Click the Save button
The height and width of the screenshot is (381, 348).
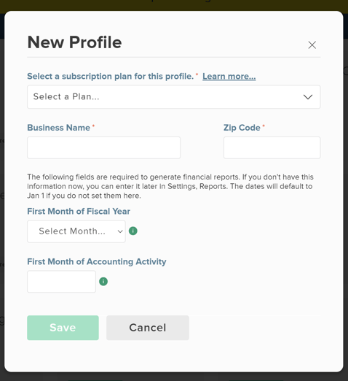63,328
